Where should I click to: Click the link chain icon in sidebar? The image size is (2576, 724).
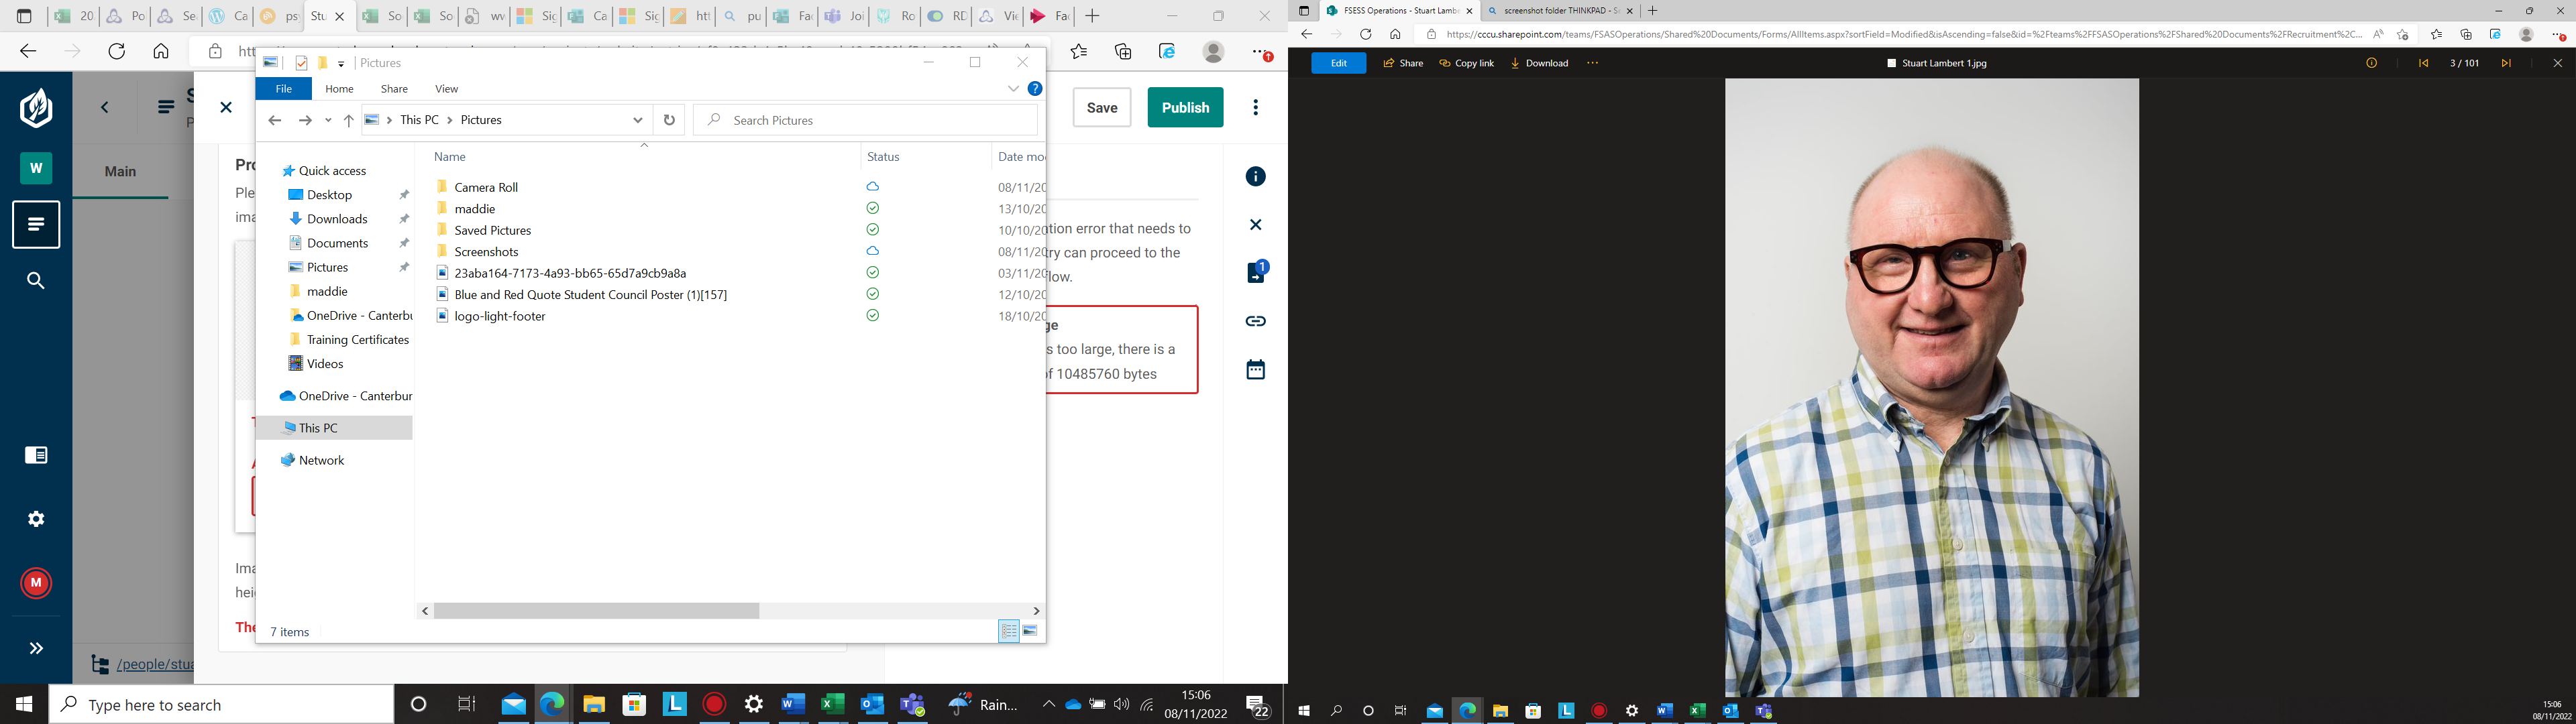pos(1255,321)
